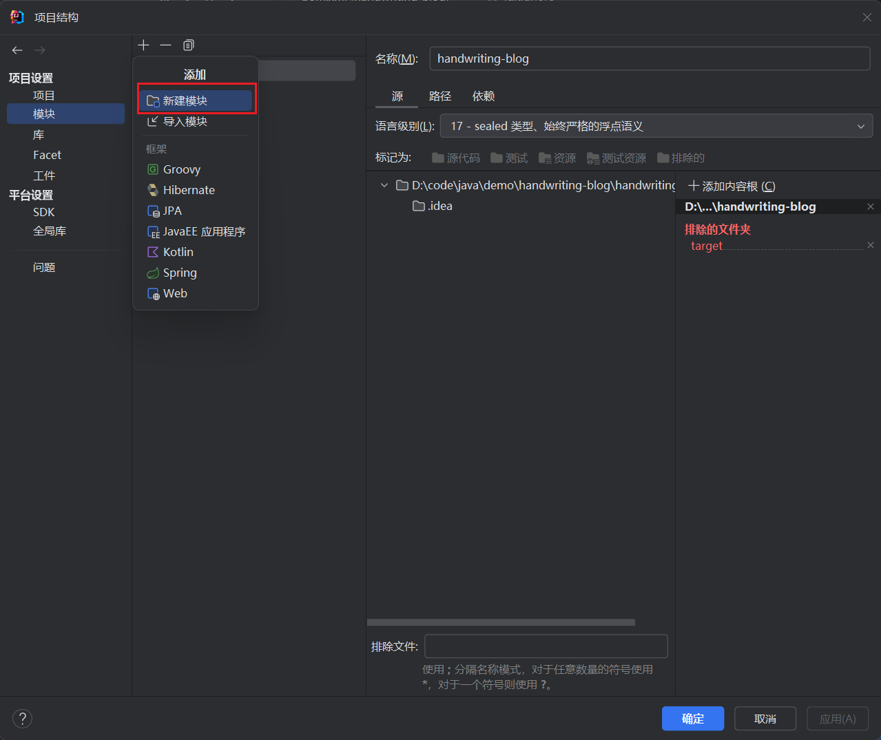Viewport: 881px width, 740px height.
Task: Click the target excluded folder entry
Action: (x=707, y=246)
